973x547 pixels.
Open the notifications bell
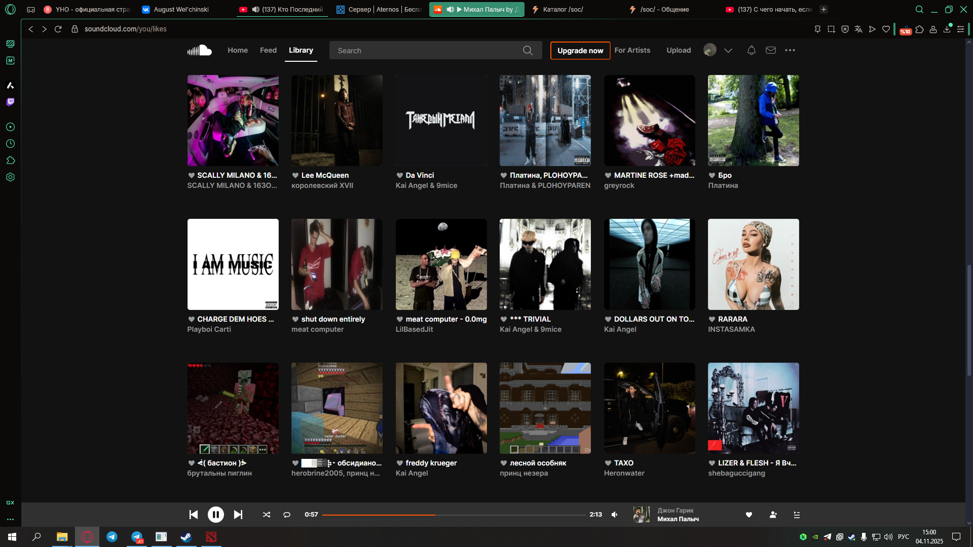[752, 50]
